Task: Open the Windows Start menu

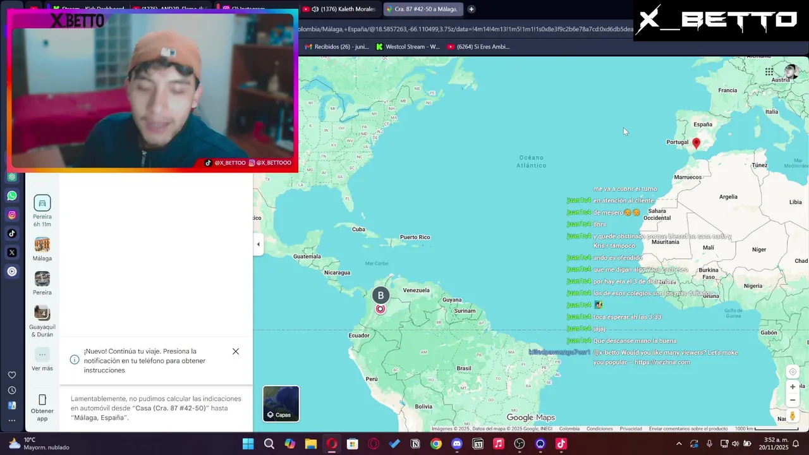Action: click(x=248, y=444)
